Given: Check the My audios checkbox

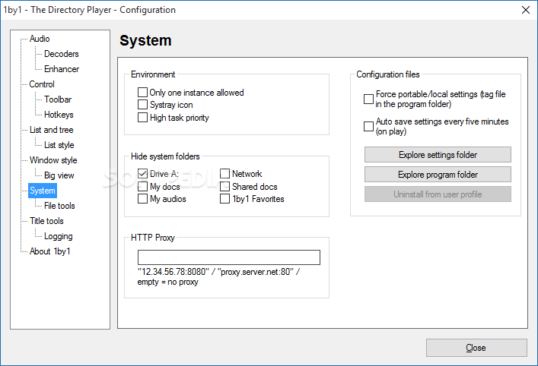Looking at the screenshot, I should tap(142, 199).
